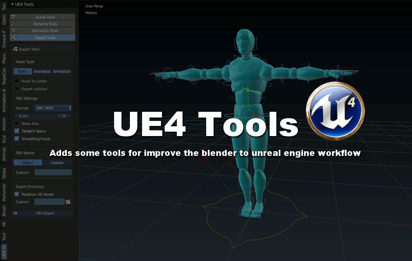
Task: Enable Show Axis checkbox
Action: [17, 124]
